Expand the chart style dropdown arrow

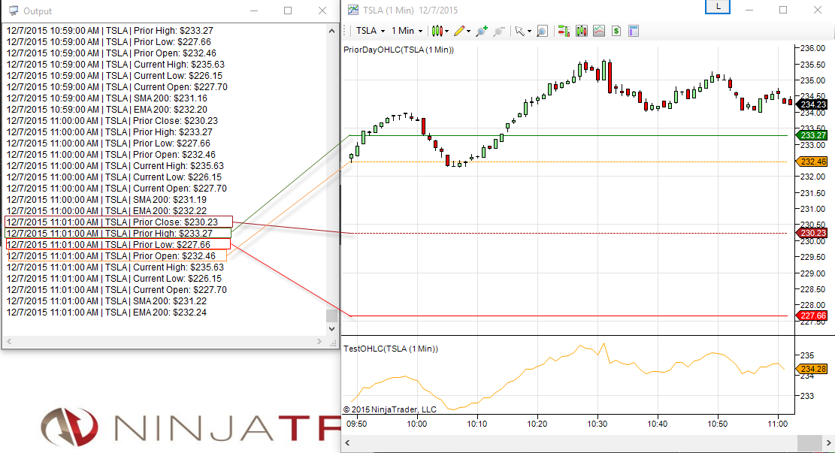click(446, 32)
